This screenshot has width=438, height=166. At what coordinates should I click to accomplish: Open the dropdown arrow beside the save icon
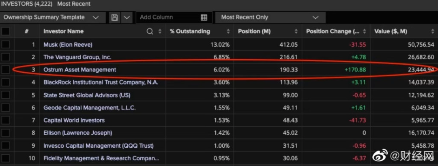(127, 17)
